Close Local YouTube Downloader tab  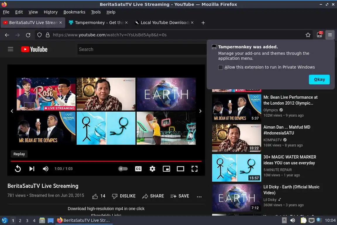pos(192,23)
